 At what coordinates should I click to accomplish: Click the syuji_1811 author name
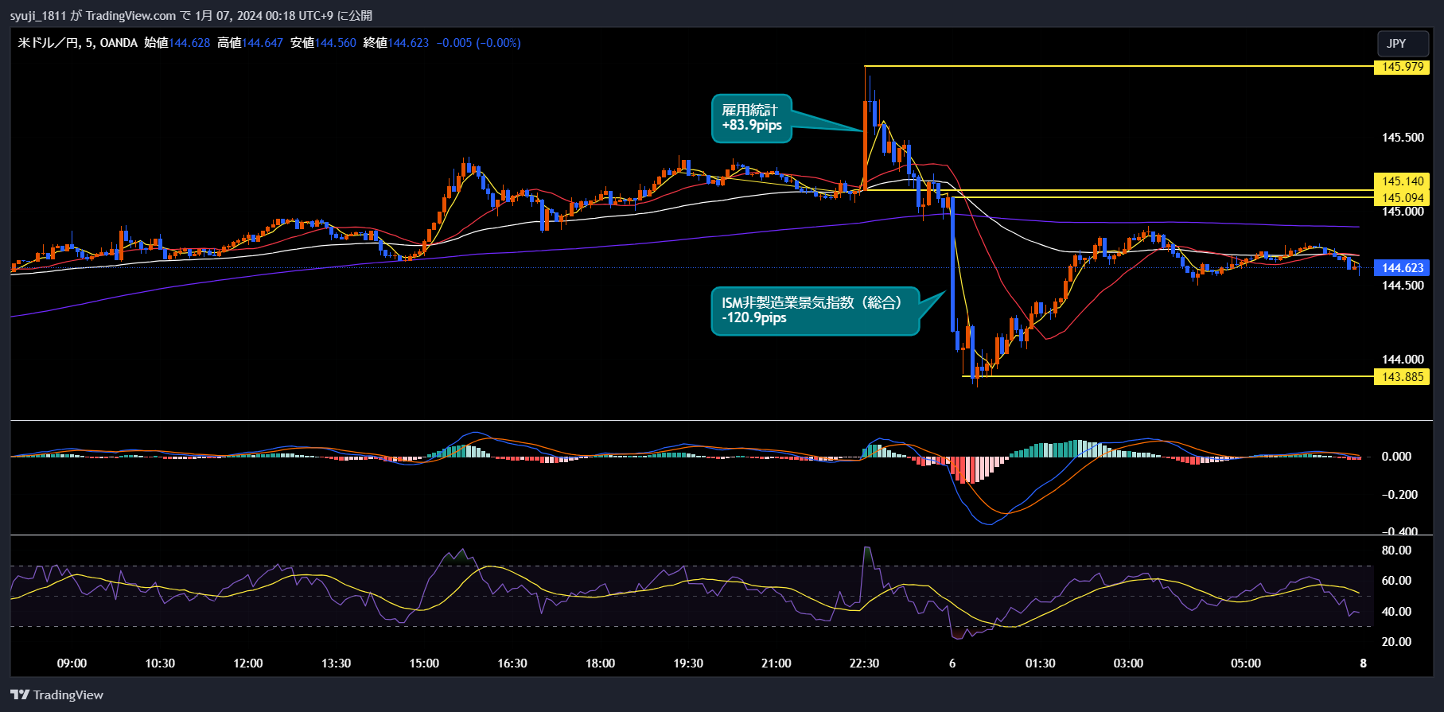tap(38, 15)
